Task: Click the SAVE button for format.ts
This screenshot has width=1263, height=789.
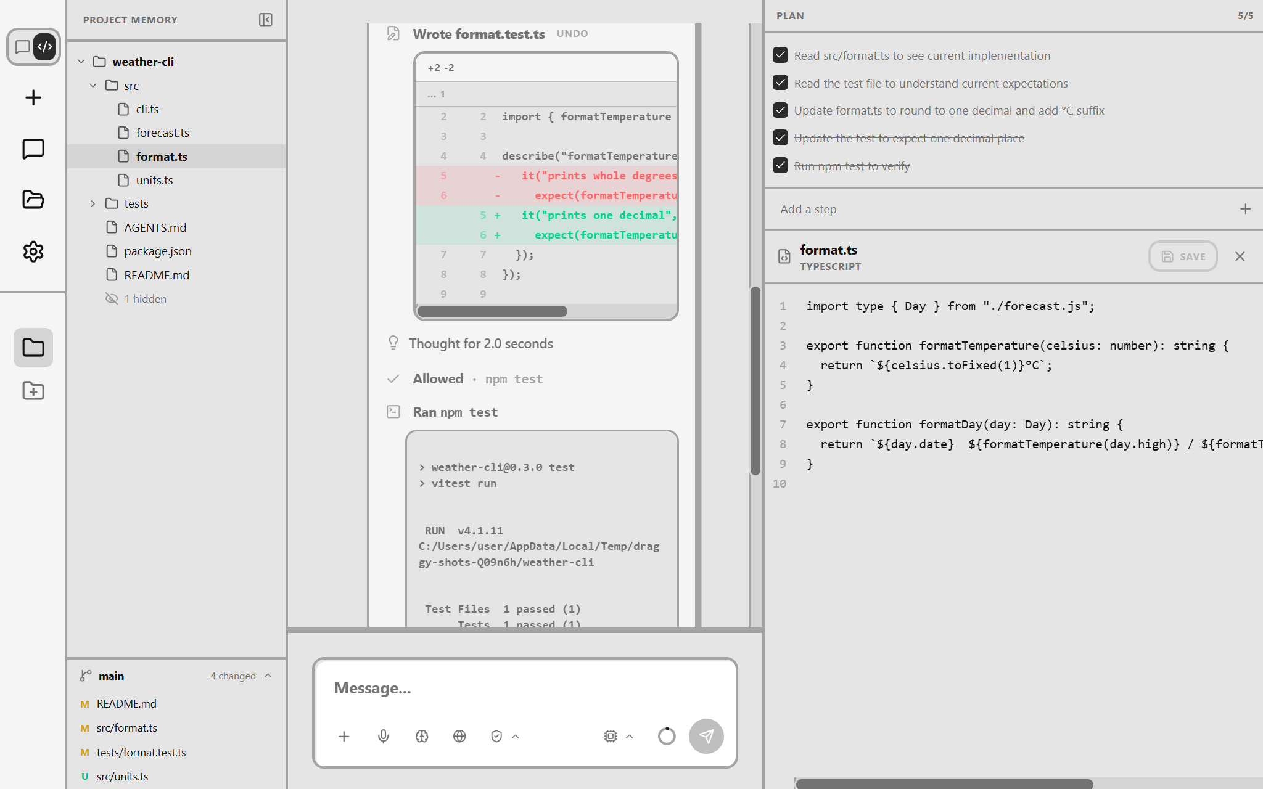Action: (x=1183, y=256)
